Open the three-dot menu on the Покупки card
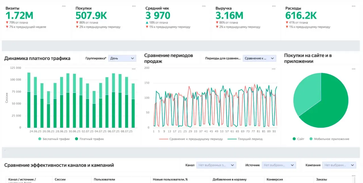This screenshot has height=183, width=363. tap(134, 6)
